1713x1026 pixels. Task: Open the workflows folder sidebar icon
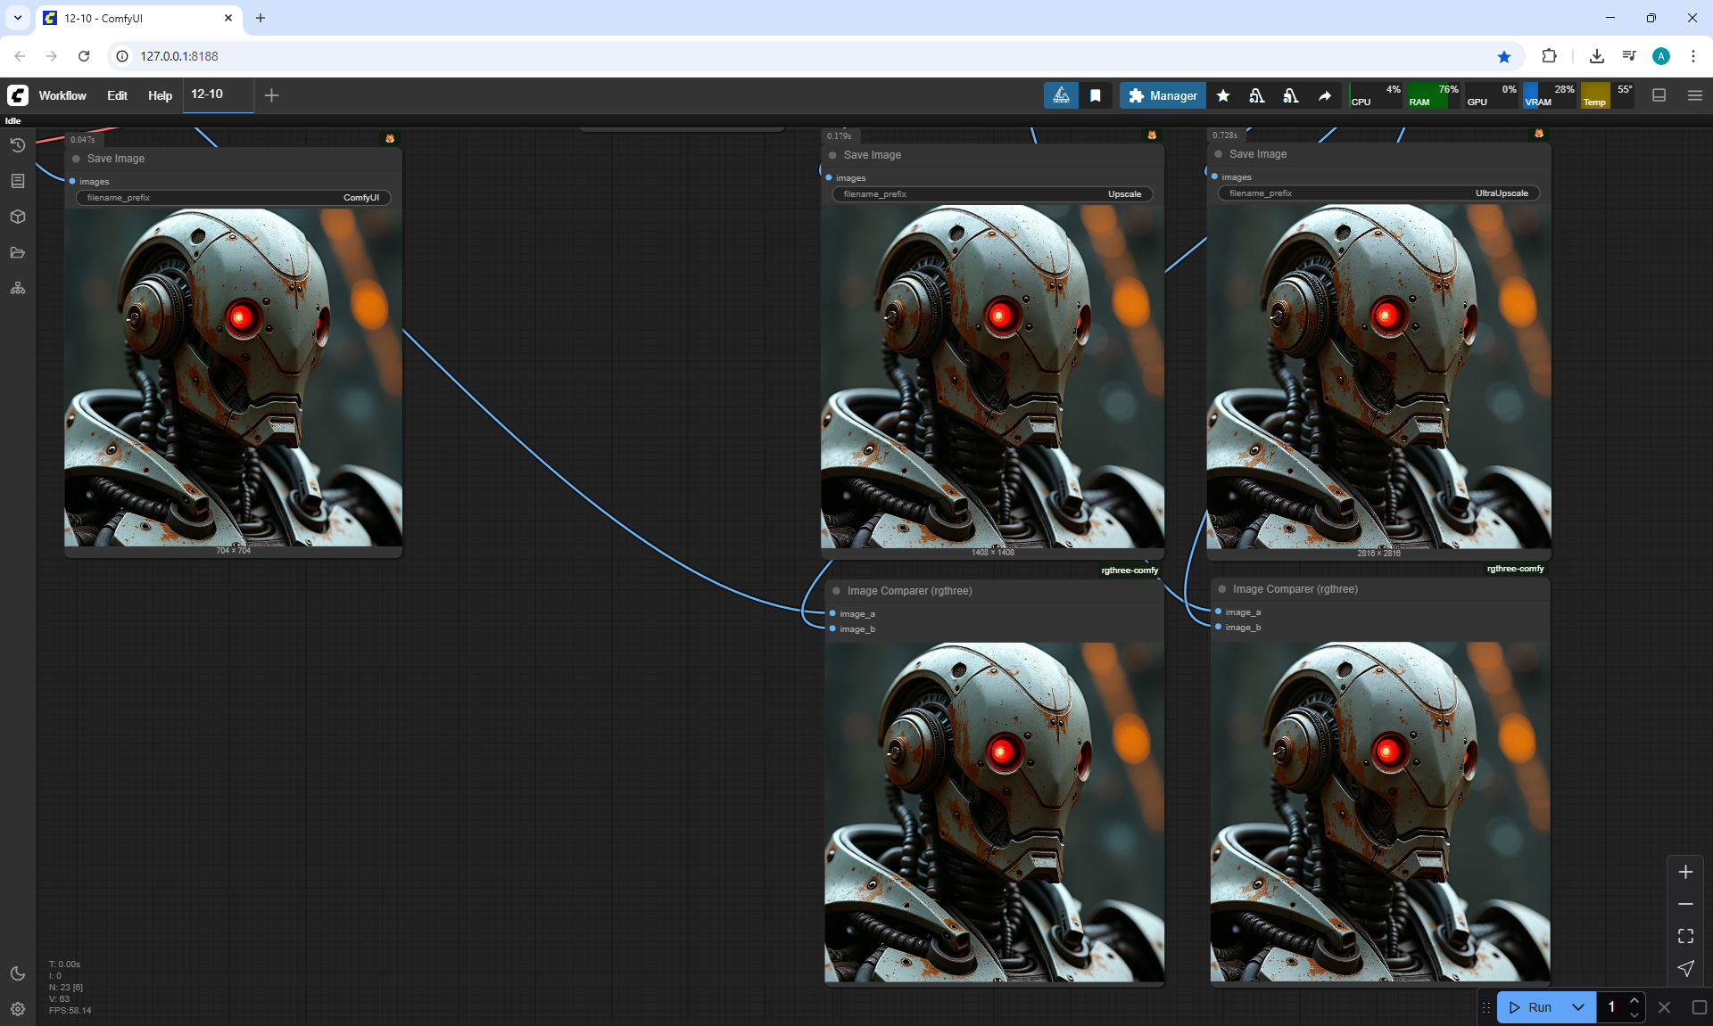(17, 252)
